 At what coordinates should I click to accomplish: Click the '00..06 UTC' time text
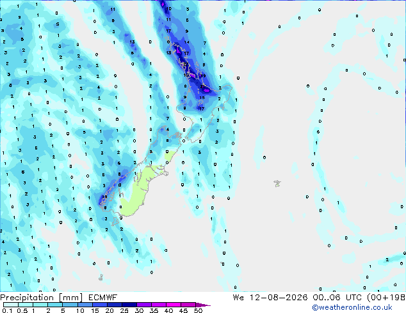pos(337,298)
